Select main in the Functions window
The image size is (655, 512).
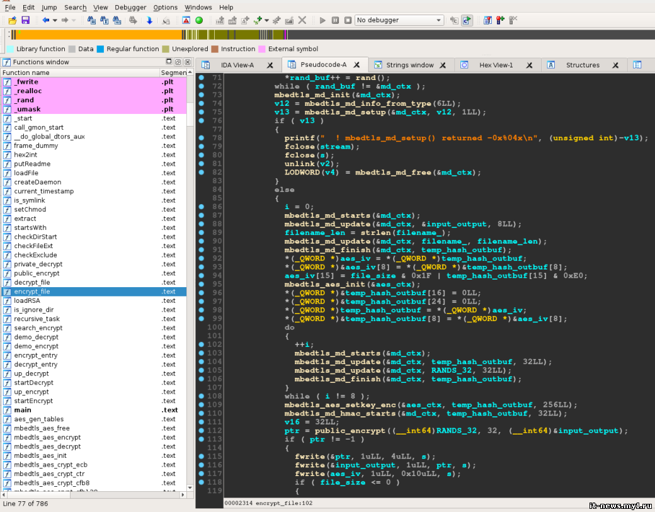pyautogui.click(x=23, y=410)
